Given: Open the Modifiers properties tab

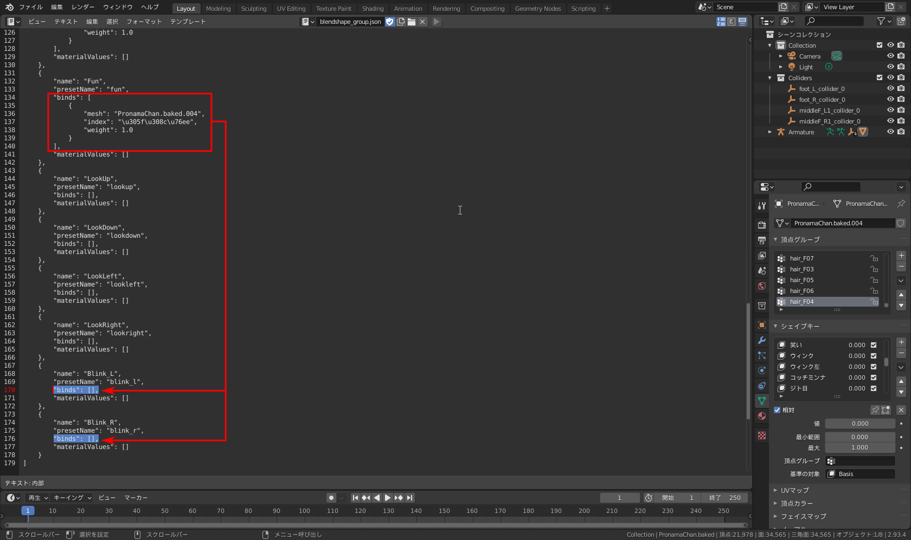Looking at the screenshot, I should [x=762, y=340].
